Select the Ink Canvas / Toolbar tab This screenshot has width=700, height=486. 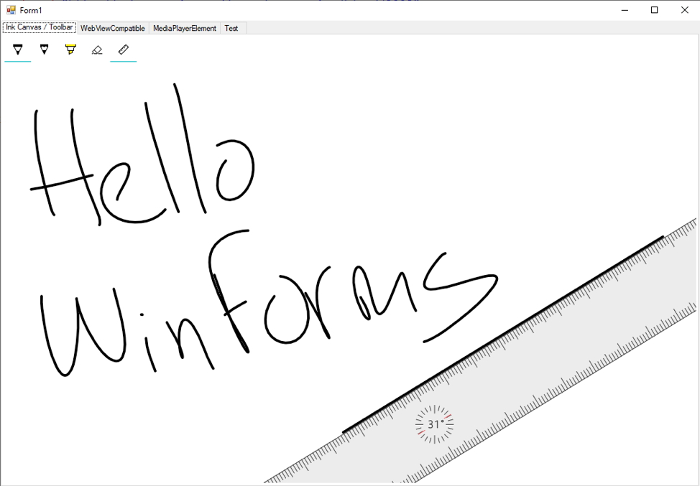coord(39,27)
